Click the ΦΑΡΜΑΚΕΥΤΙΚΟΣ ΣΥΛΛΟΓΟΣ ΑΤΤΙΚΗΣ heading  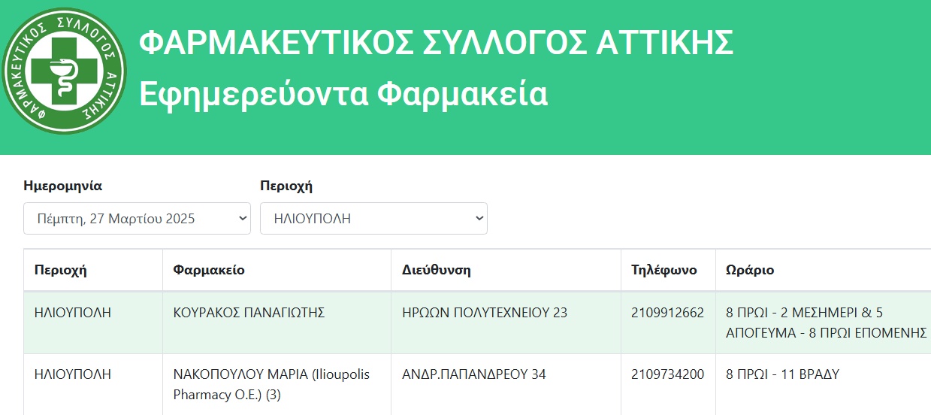(x=437, y=44)
